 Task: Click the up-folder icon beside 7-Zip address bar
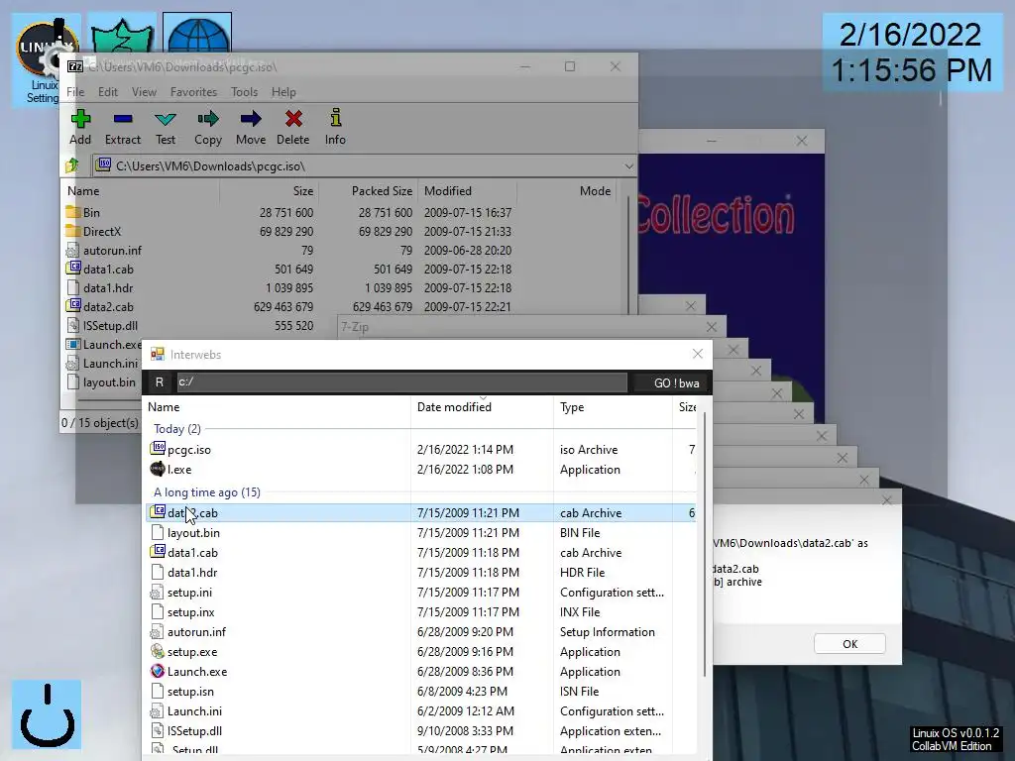pos(71,165)
